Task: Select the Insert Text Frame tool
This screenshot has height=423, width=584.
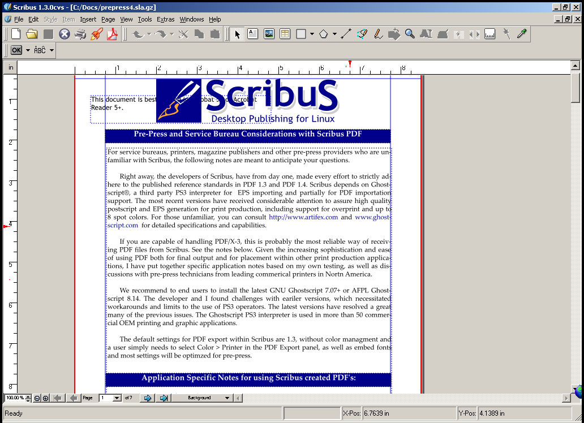Action: click(x=252, y=34)
